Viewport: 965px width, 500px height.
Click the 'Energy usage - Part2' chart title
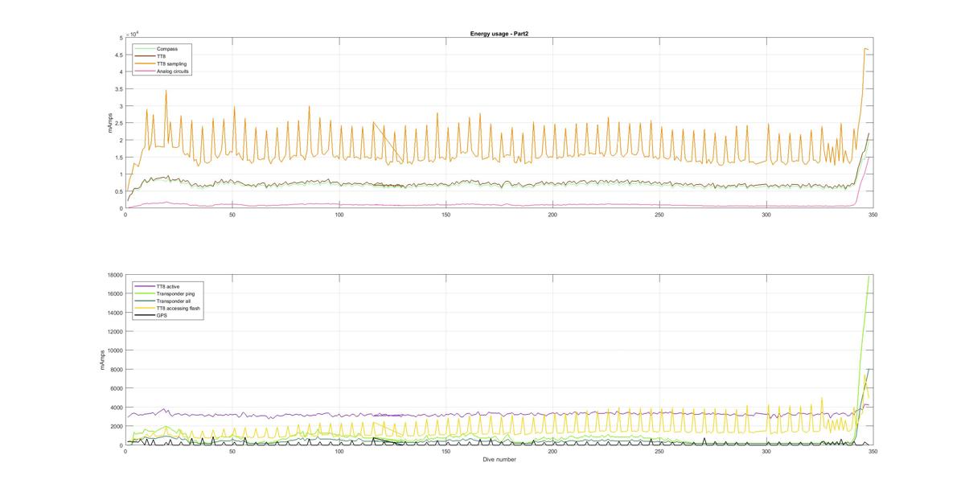point(499,34)
